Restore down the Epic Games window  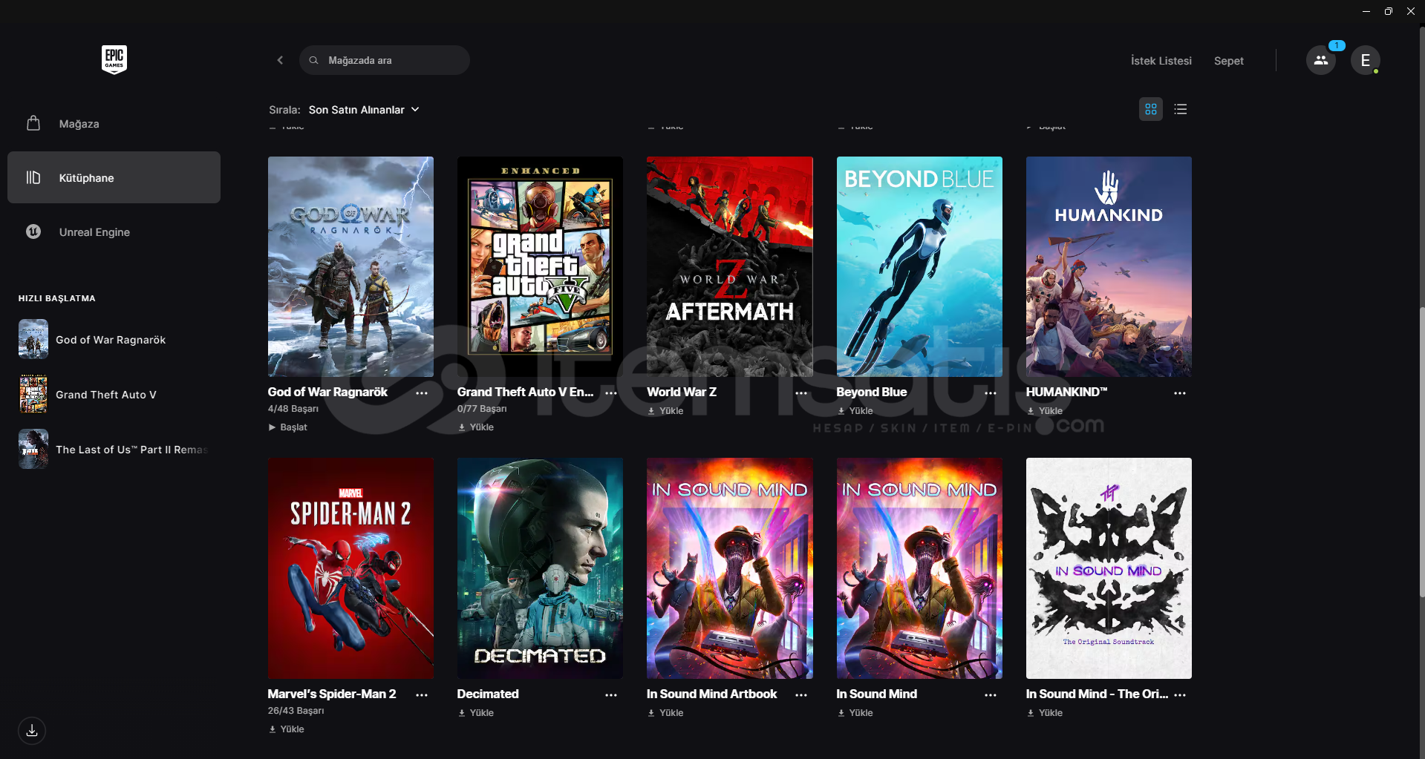[1389, 11]
